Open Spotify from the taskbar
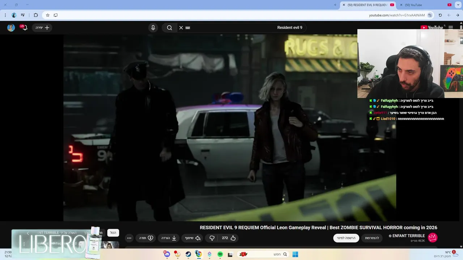Viewport: 463px width, 260px height. 220,254
